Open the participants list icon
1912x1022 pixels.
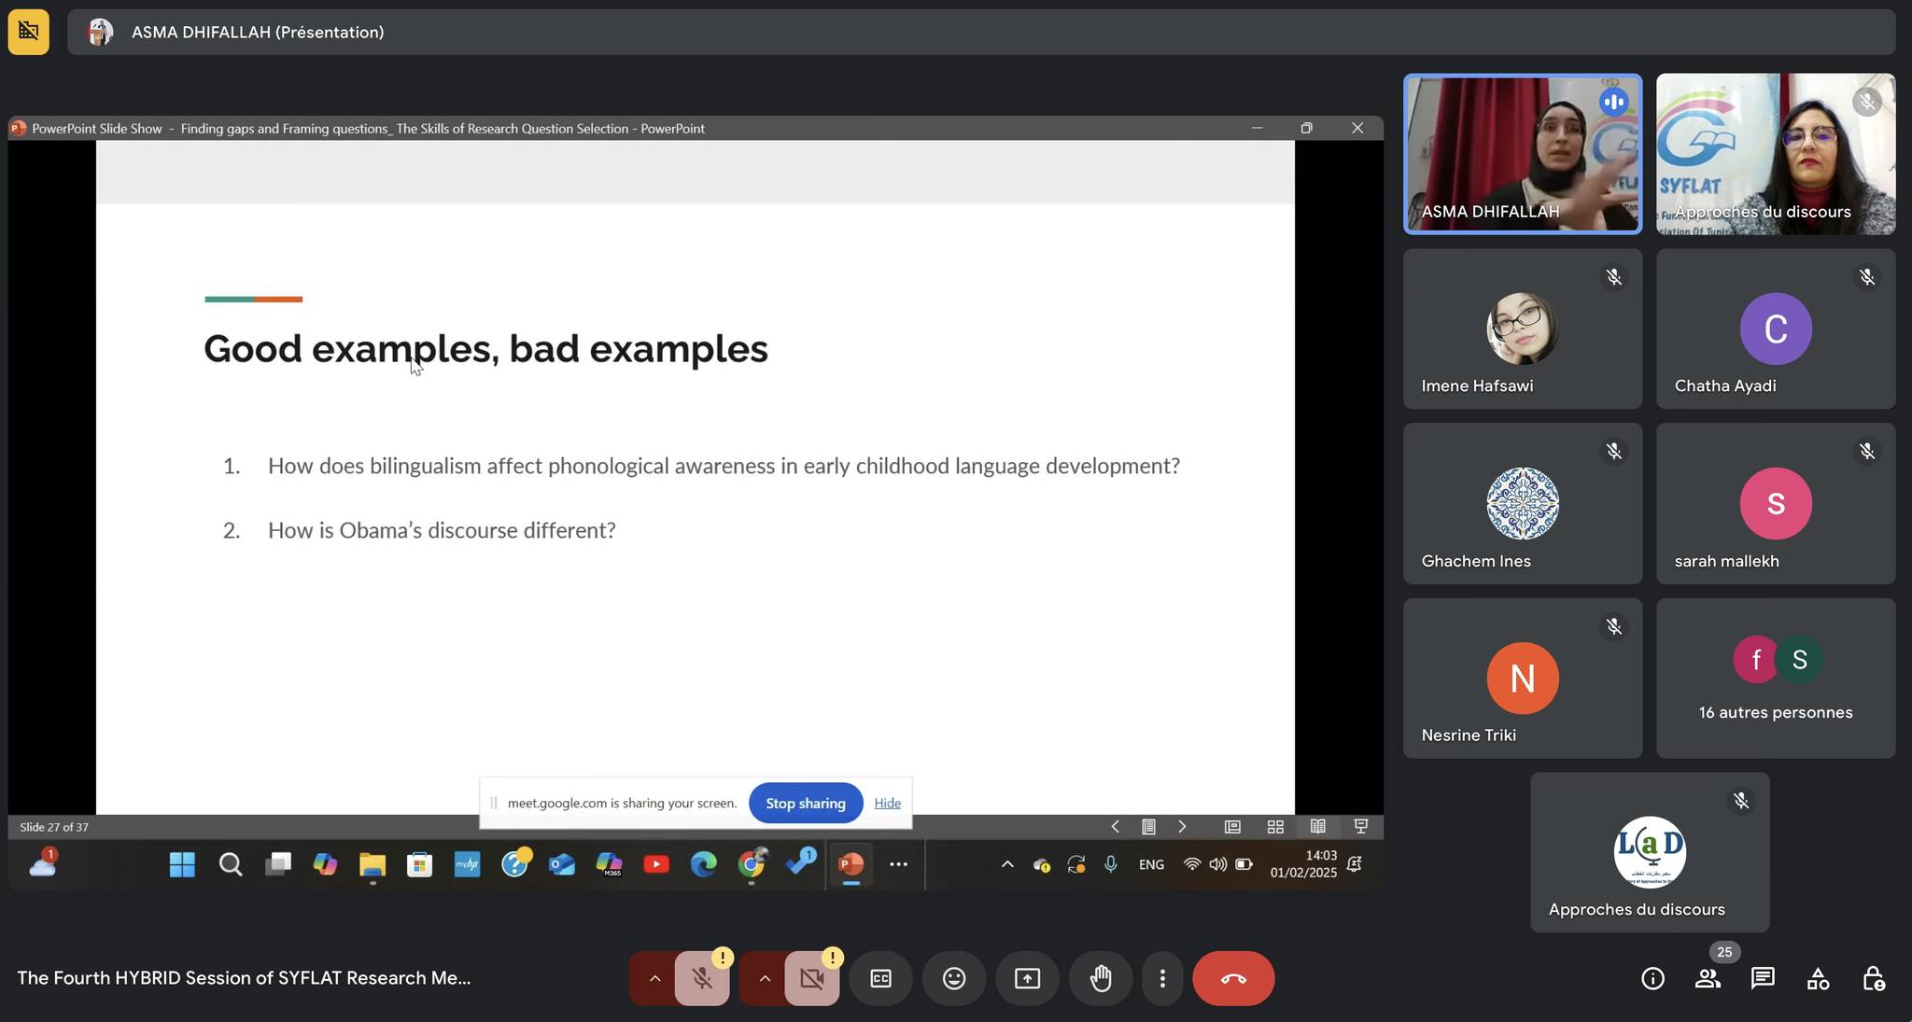pos(1708,978)
